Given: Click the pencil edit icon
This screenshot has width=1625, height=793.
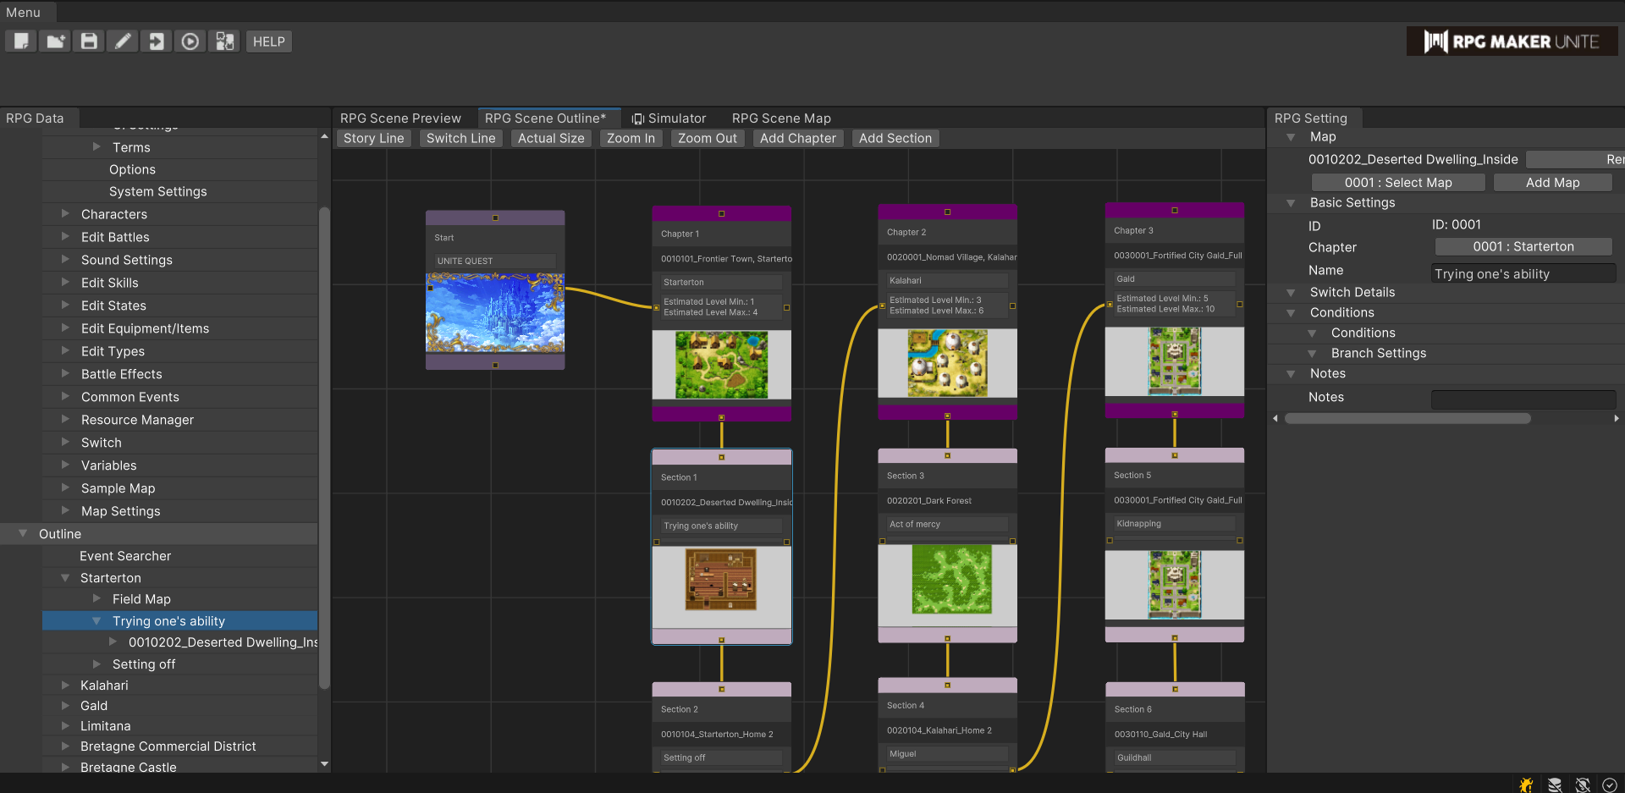Looking at the screenshot, I should coord(123,41).
